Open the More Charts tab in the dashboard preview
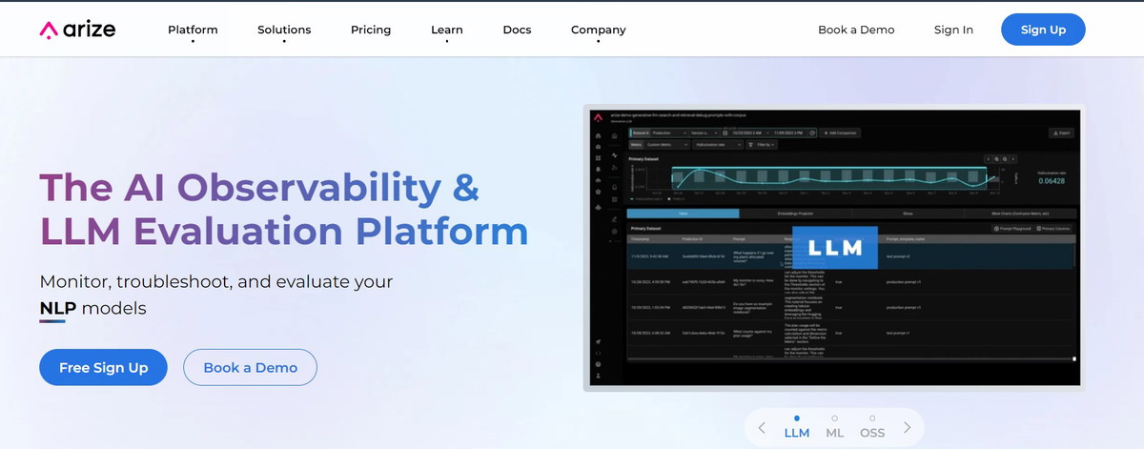Image resolution: width=1144 pixels, height=449 pixels. [x=1020, y=214]
